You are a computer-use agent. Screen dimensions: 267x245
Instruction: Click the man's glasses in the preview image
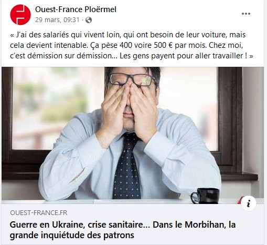(x=133, y=80)
